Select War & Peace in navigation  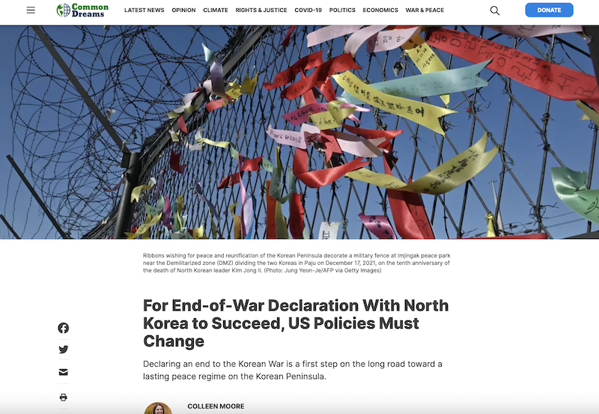point(425,10)
